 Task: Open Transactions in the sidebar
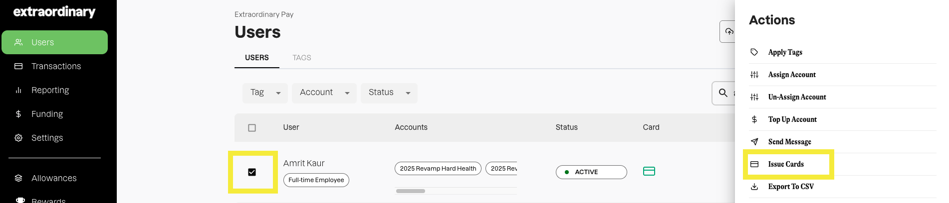(56, 66)
